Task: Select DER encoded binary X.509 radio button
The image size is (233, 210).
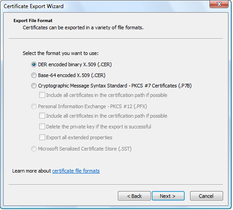Action: click(x=34, y=64)
